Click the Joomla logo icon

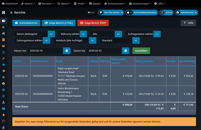pos(4,13)
